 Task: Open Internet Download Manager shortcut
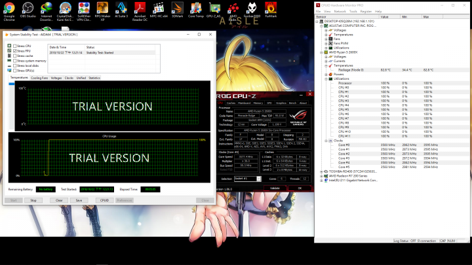(47, 11)
